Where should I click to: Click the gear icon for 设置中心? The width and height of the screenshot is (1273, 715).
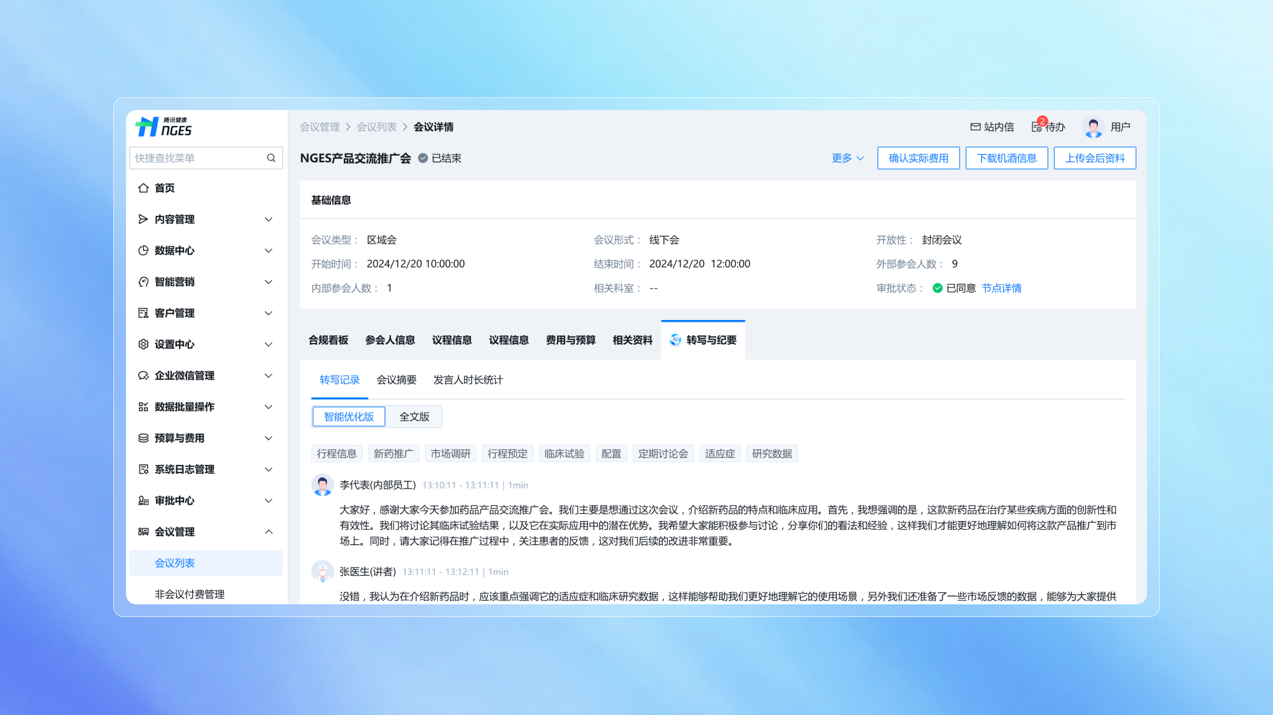[x=143, y=344]
